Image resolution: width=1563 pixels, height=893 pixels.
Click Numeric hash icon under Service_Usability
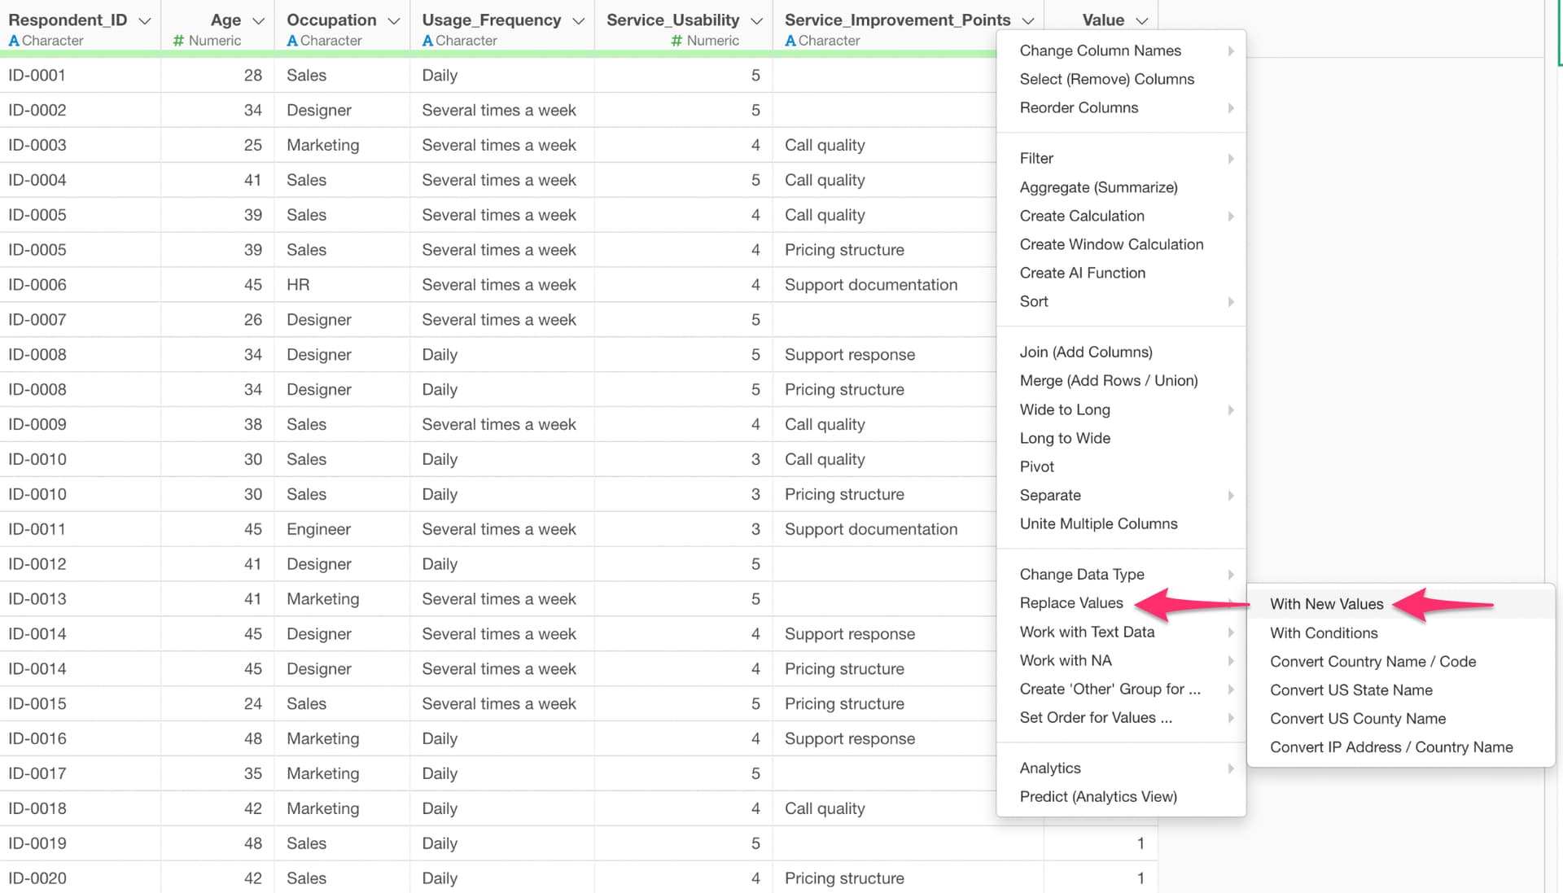click(676, 41)
